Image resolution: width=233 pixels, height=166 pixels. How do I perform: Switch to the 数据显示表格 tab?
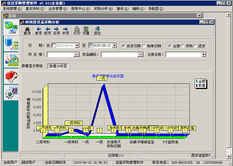(32, 66)
